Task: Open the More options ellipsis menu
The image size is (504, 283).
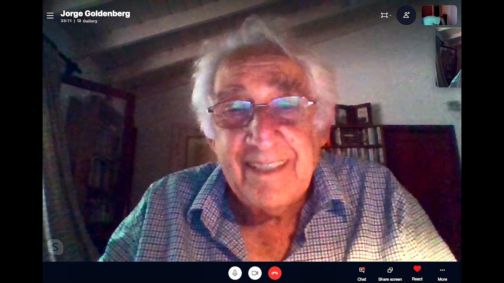Action: (x=442, y=270)
